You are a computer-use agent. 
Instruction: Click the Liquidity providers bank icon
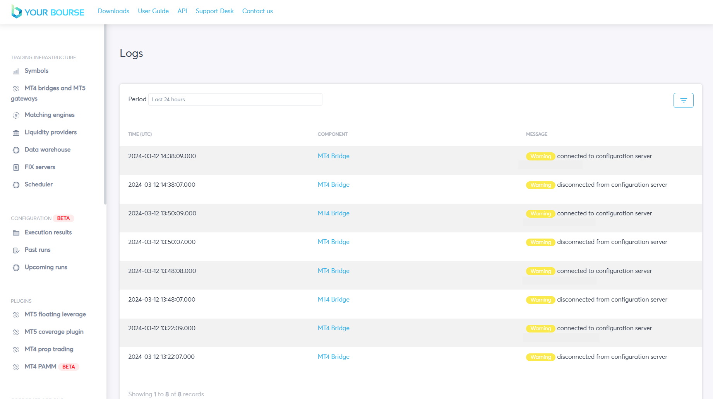(x=16, y=133)
